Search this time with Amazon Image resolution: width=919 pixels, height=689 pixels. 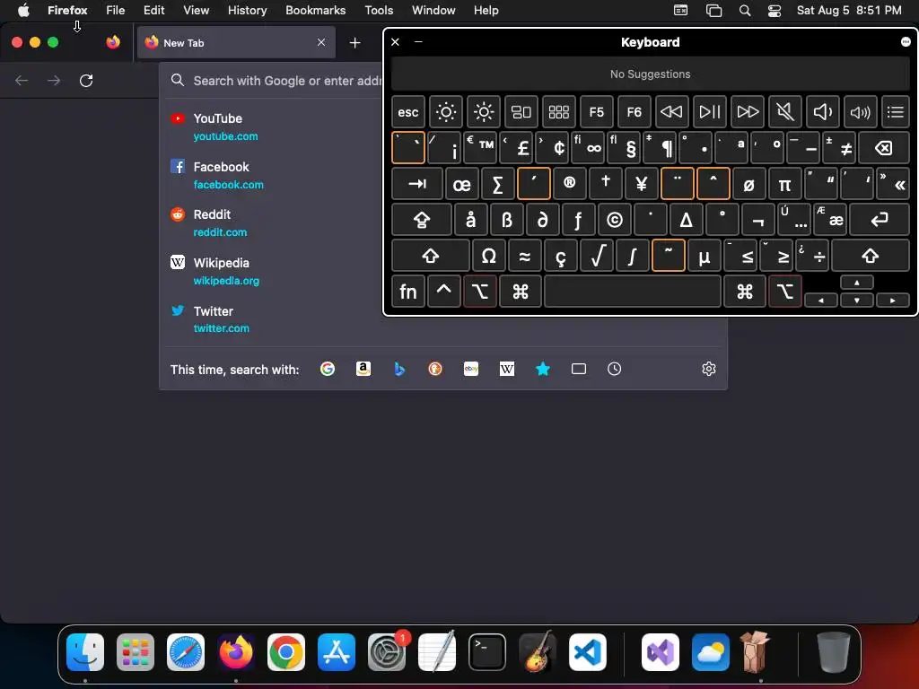pyautogui.click(x=363, y=369)
